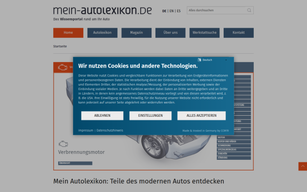Screen dimensions: 307x192
Task: Click the Mein Autolexikon page heading
Action: (139, 181)
